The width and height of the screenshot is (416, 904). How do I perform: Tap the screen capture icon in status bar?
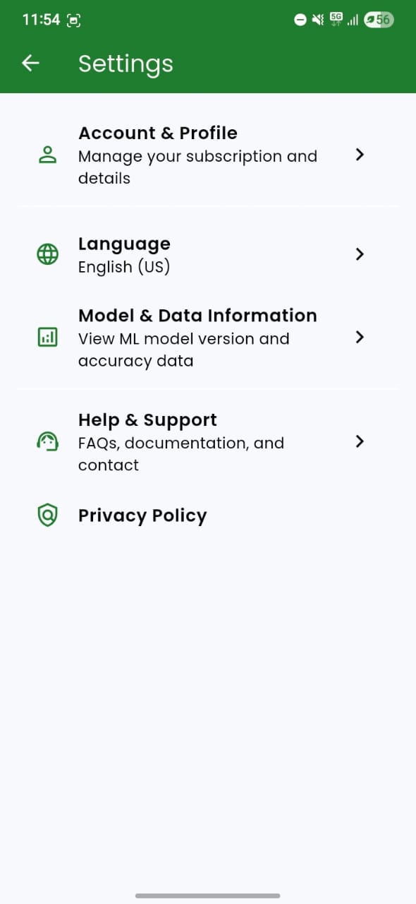(x=74, y=20)
